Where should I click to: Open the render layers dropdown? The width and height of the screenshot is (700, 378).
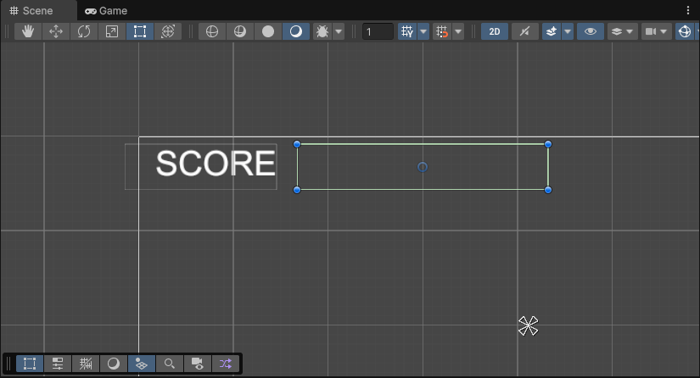click(x=622, y=31)
